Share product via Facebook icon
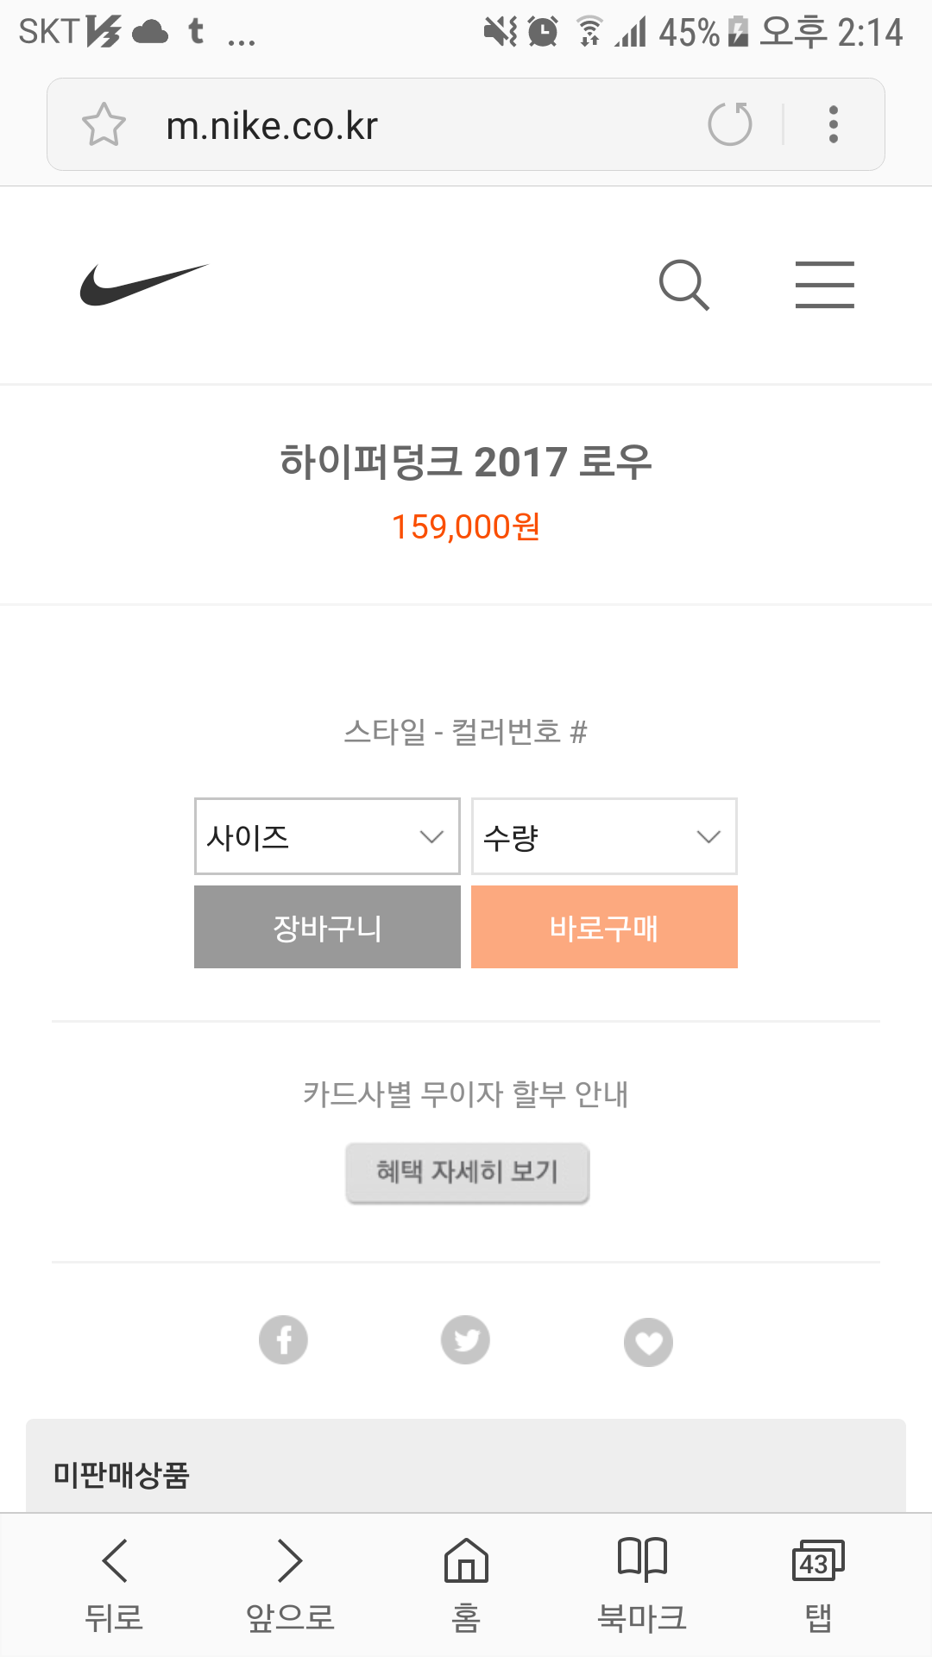 tap(283, 1339)
